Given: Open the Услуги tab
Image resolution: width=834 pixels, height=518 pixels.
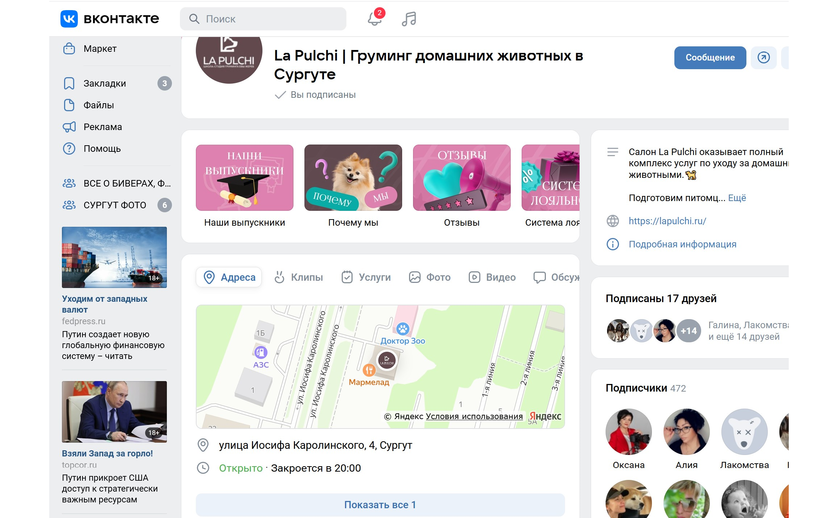Looking at the screenshot, I should click(366, 277).
